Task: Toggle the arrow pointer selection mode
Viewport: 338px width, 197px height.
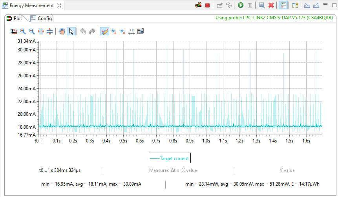Action: click(x=71, y=31)
